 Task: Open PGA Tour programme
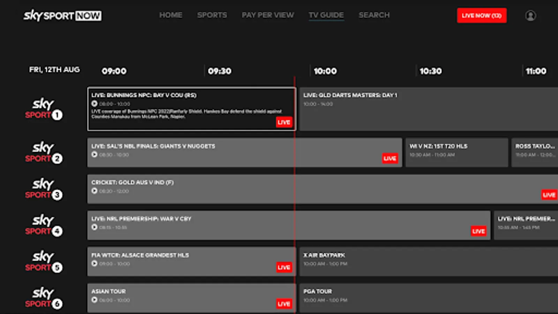point(429,298)
